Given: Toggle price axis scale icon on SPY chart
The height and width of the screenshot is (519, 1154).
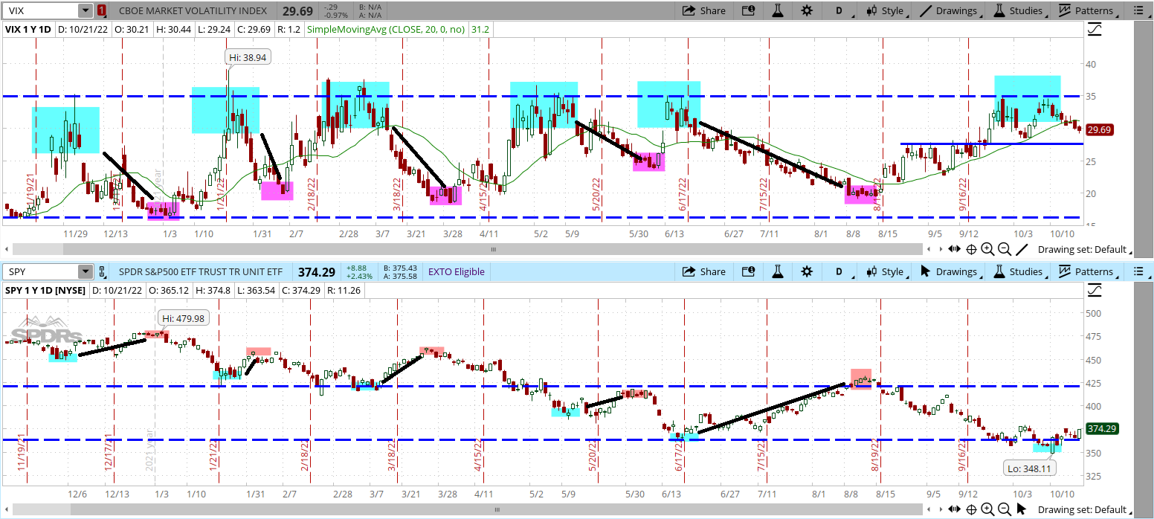Looking at the screenshot, I should [1095, 290].
